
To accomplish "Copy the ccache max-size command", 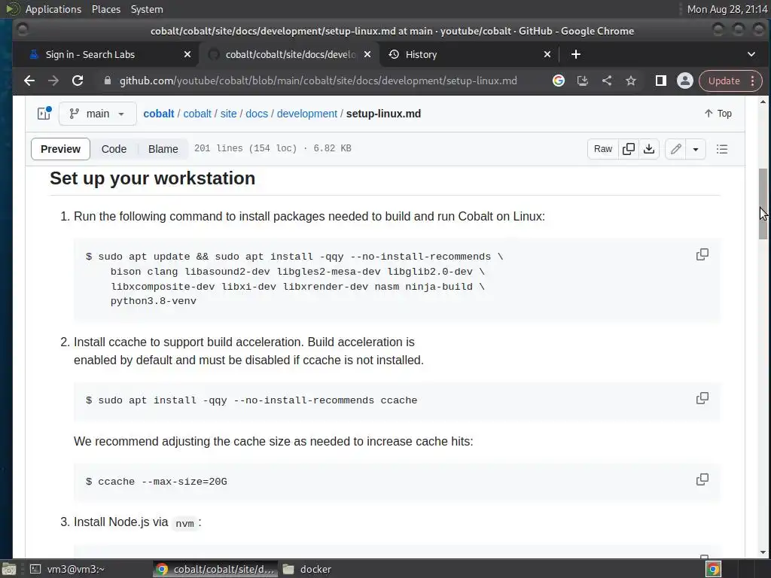I will [x=702, y=479].
